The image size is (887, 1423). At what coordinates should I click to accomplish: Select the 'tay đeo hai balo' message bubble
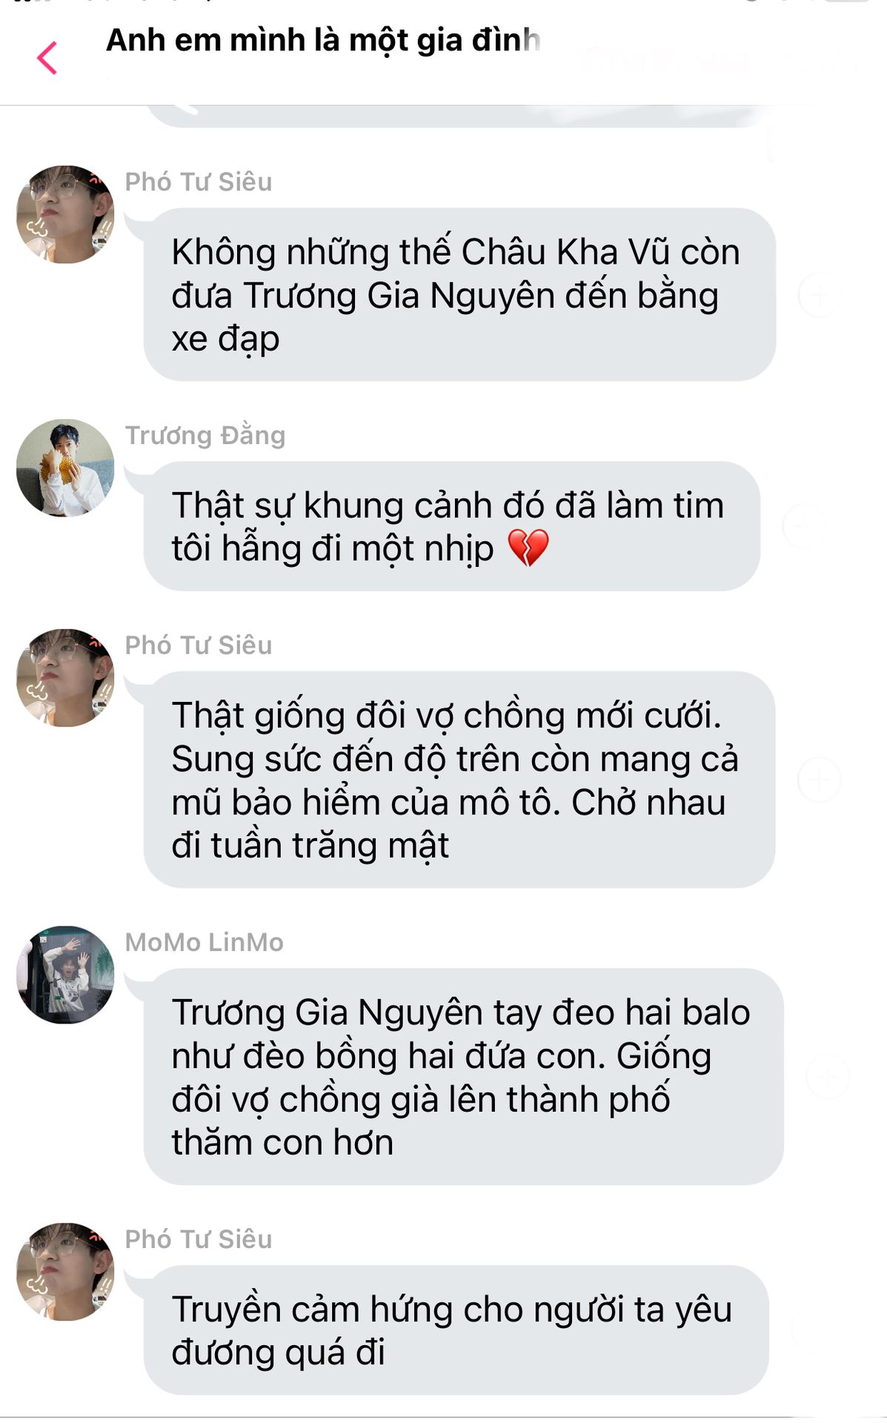463,1076
